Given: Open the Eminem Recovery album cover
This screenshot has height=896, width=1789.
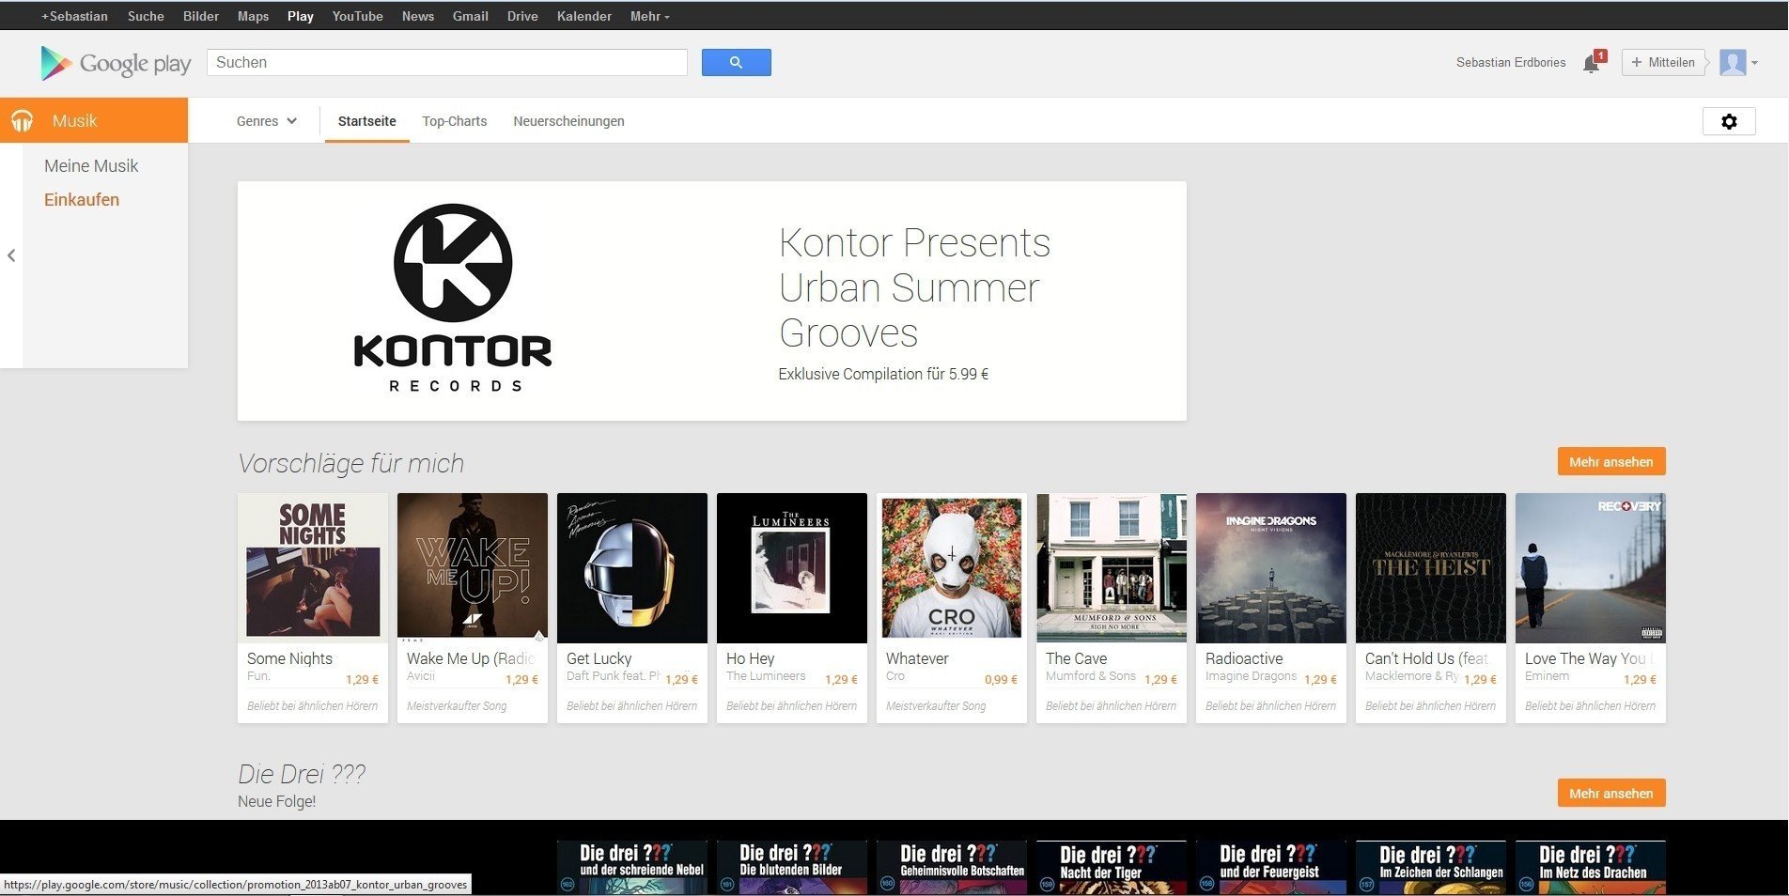Looking at the screenshot, I should [x=1591, y=568].
